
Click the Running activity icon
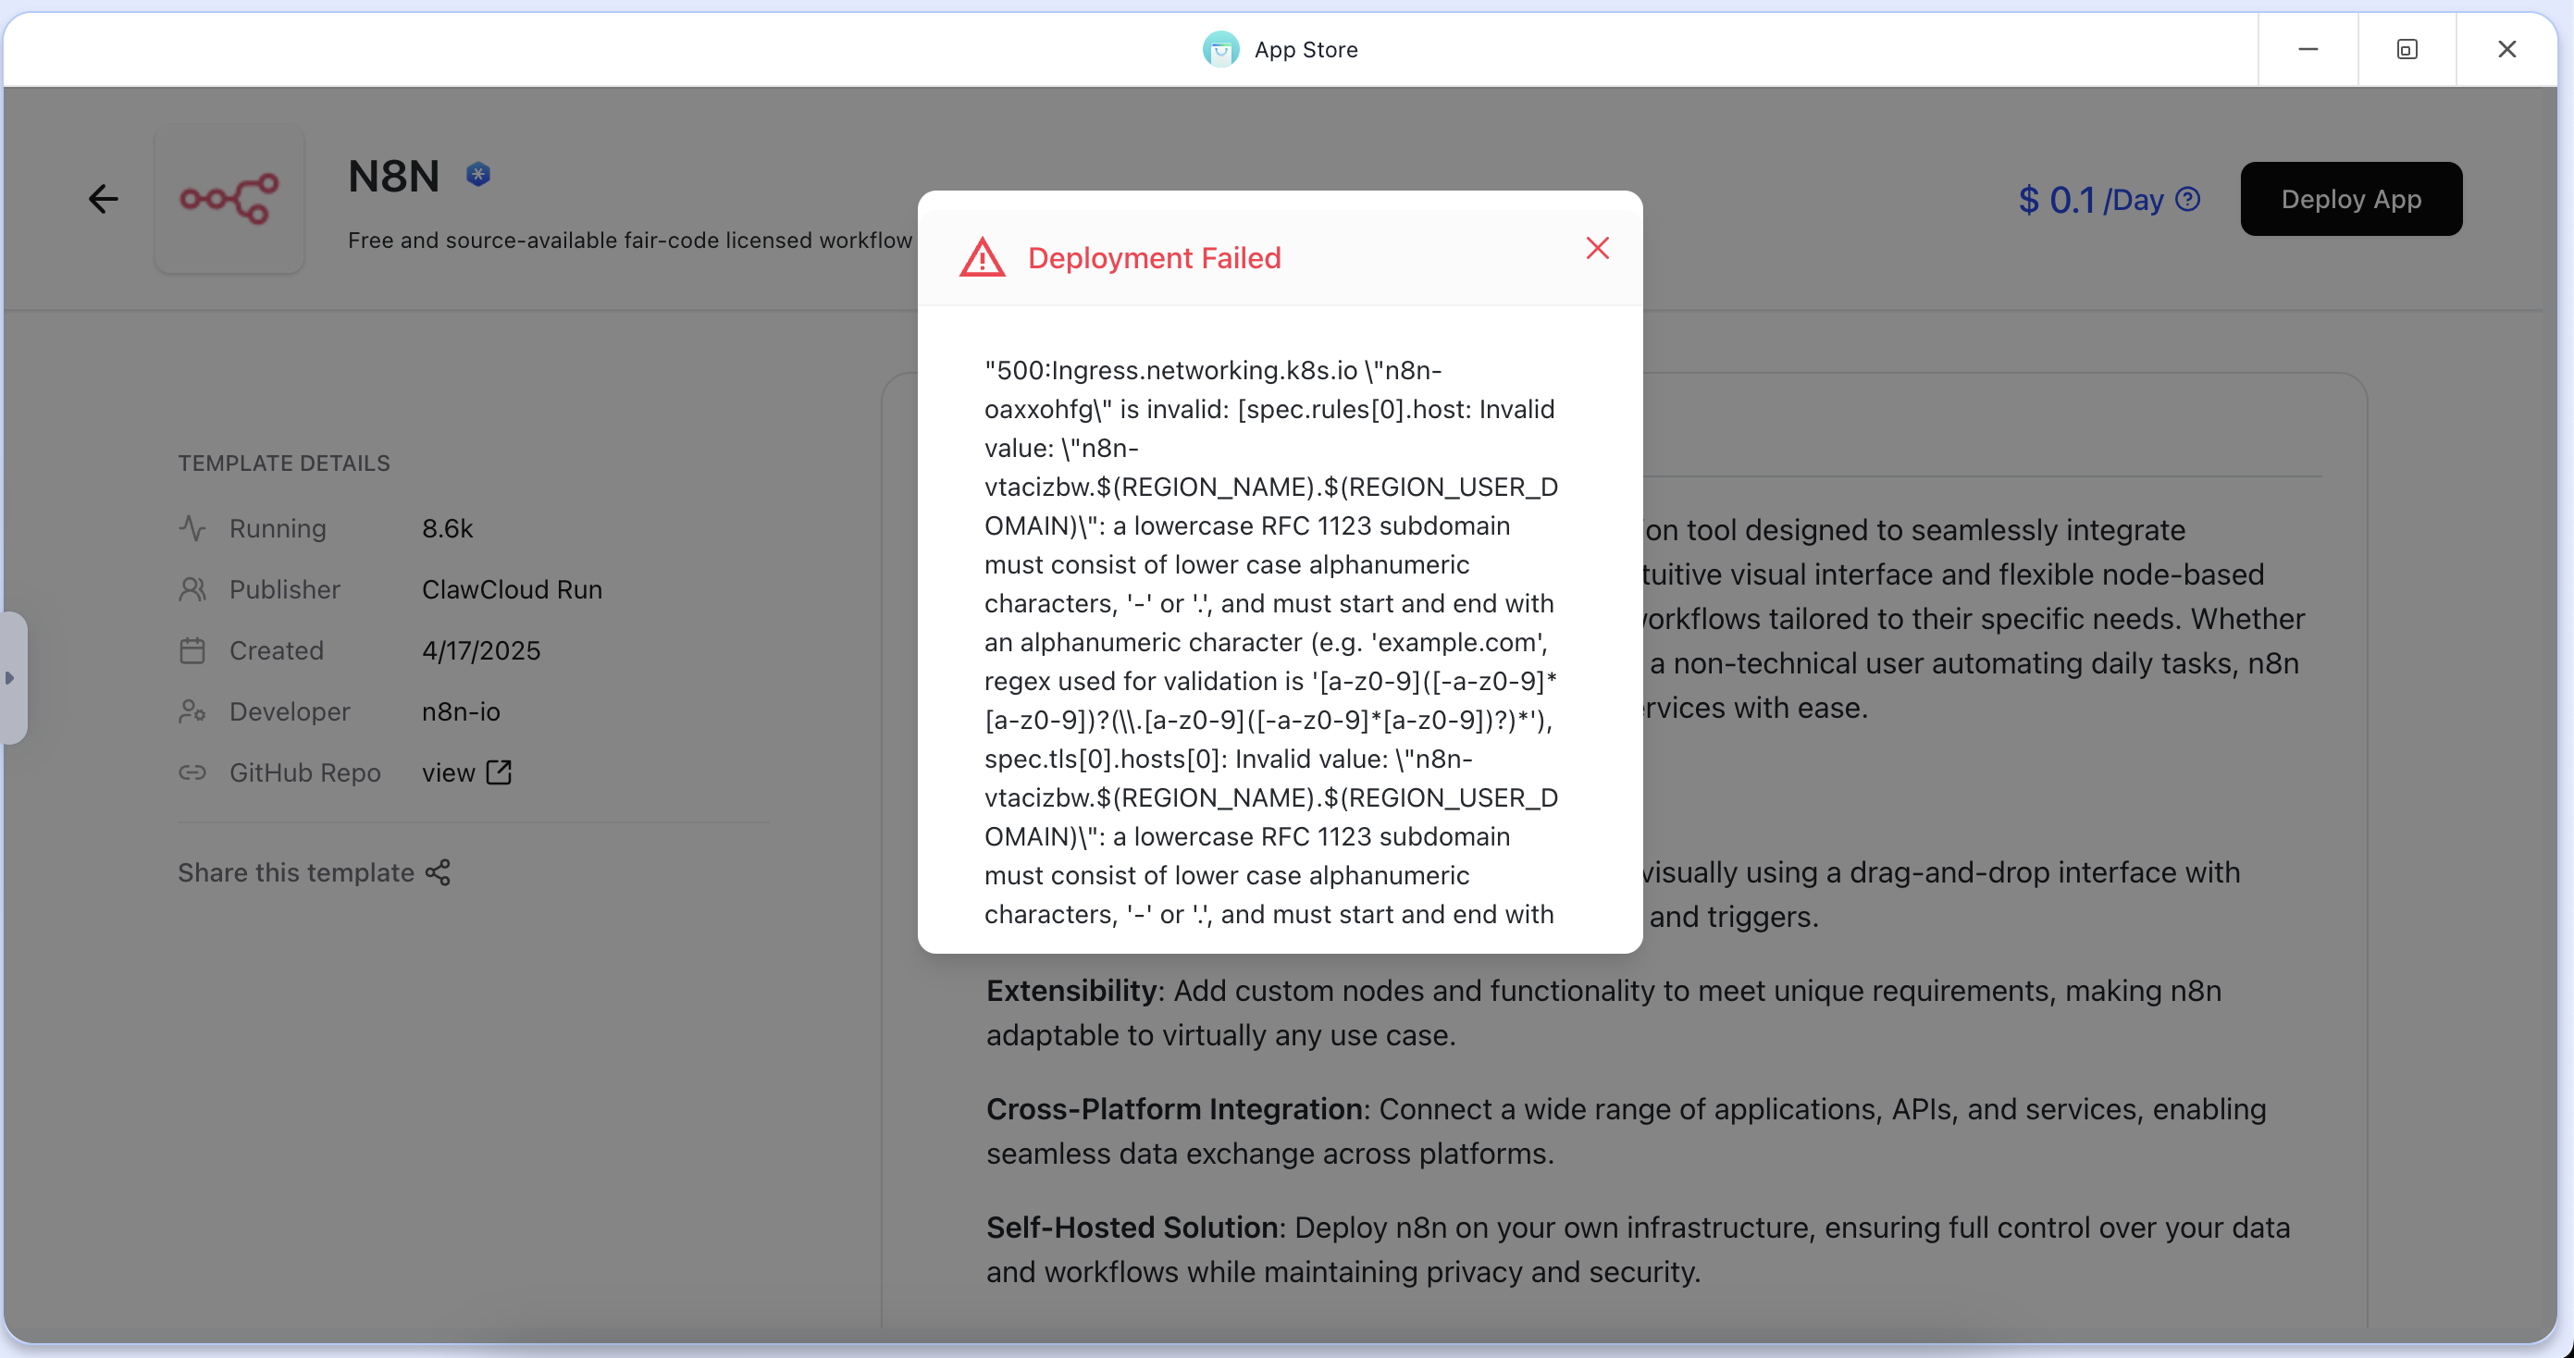(192, 527)
